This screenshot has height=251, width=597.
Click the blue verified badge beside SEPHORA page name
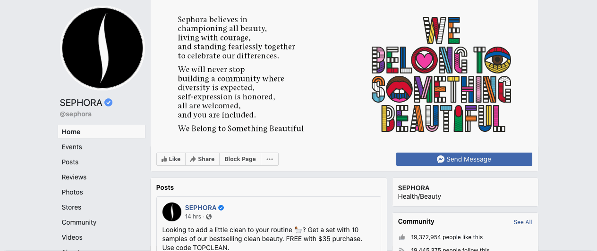(x=109, y=103)
